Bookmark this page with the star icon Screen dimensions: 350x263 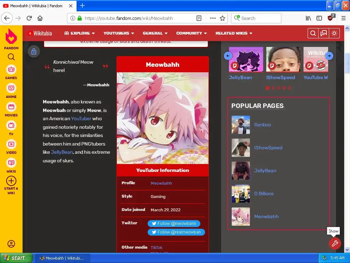click(222, 18)
